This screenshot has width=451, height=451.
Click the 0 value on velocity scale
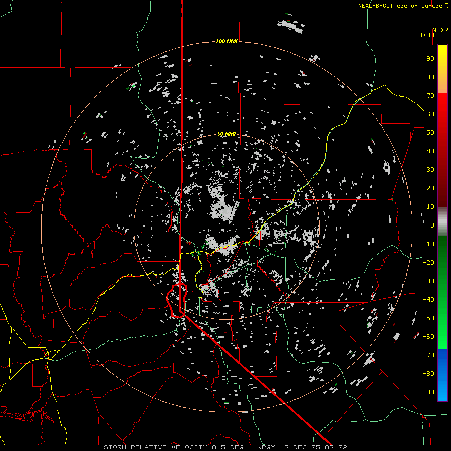click(x=432, y=225)
